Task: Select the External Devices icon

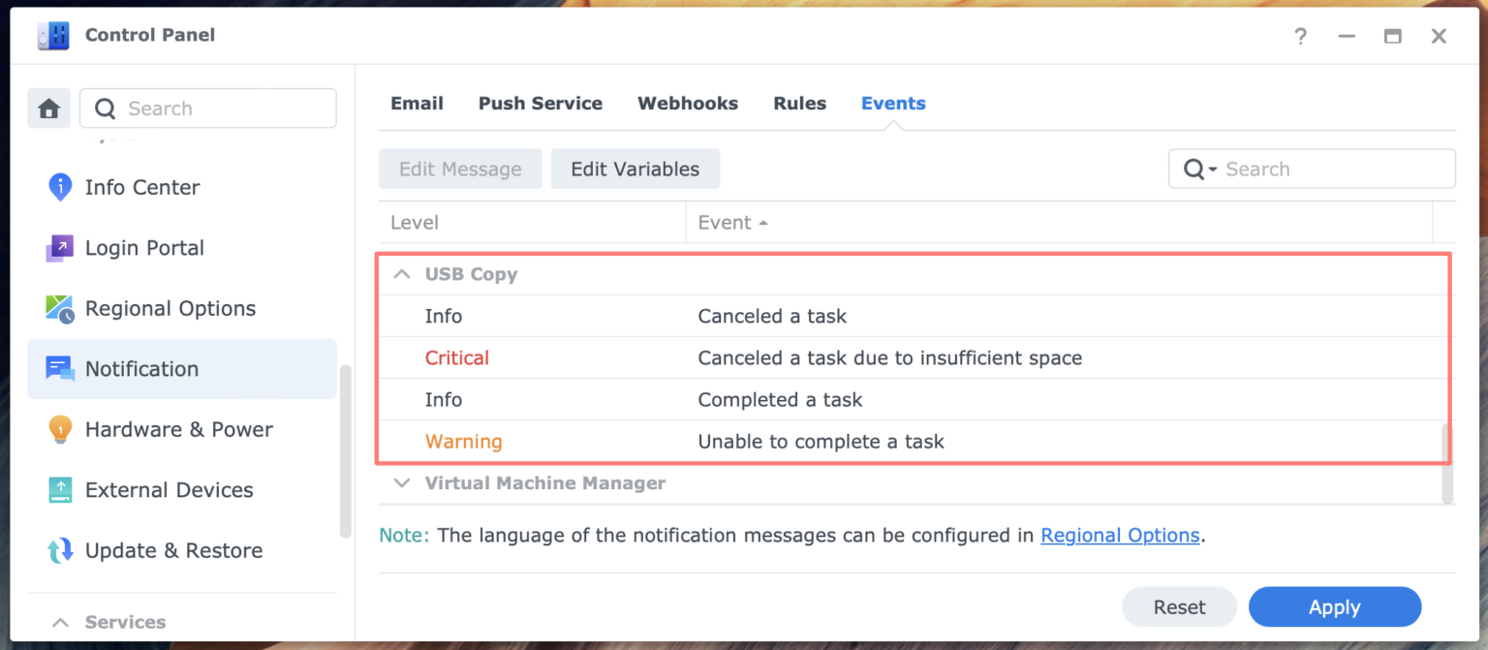Action: pos(59,490)
